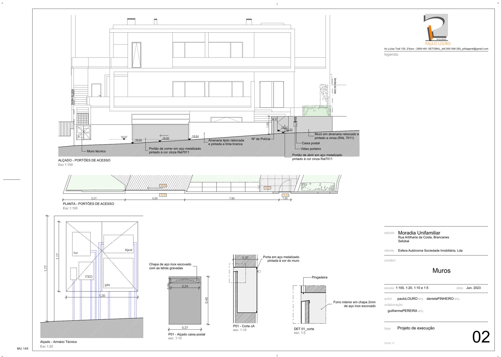The height and width of the screenshot is (357, 501).
Task: Click the 'água' compartment label
Action: coord(128,250)
